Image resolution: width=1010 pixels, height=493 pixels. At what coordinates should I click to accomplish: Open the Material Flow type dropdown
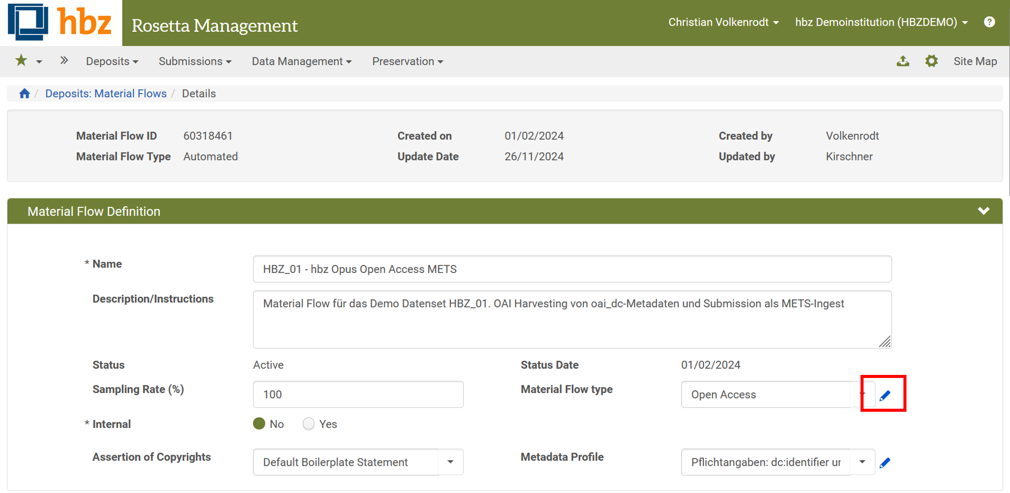click(865, 394)
